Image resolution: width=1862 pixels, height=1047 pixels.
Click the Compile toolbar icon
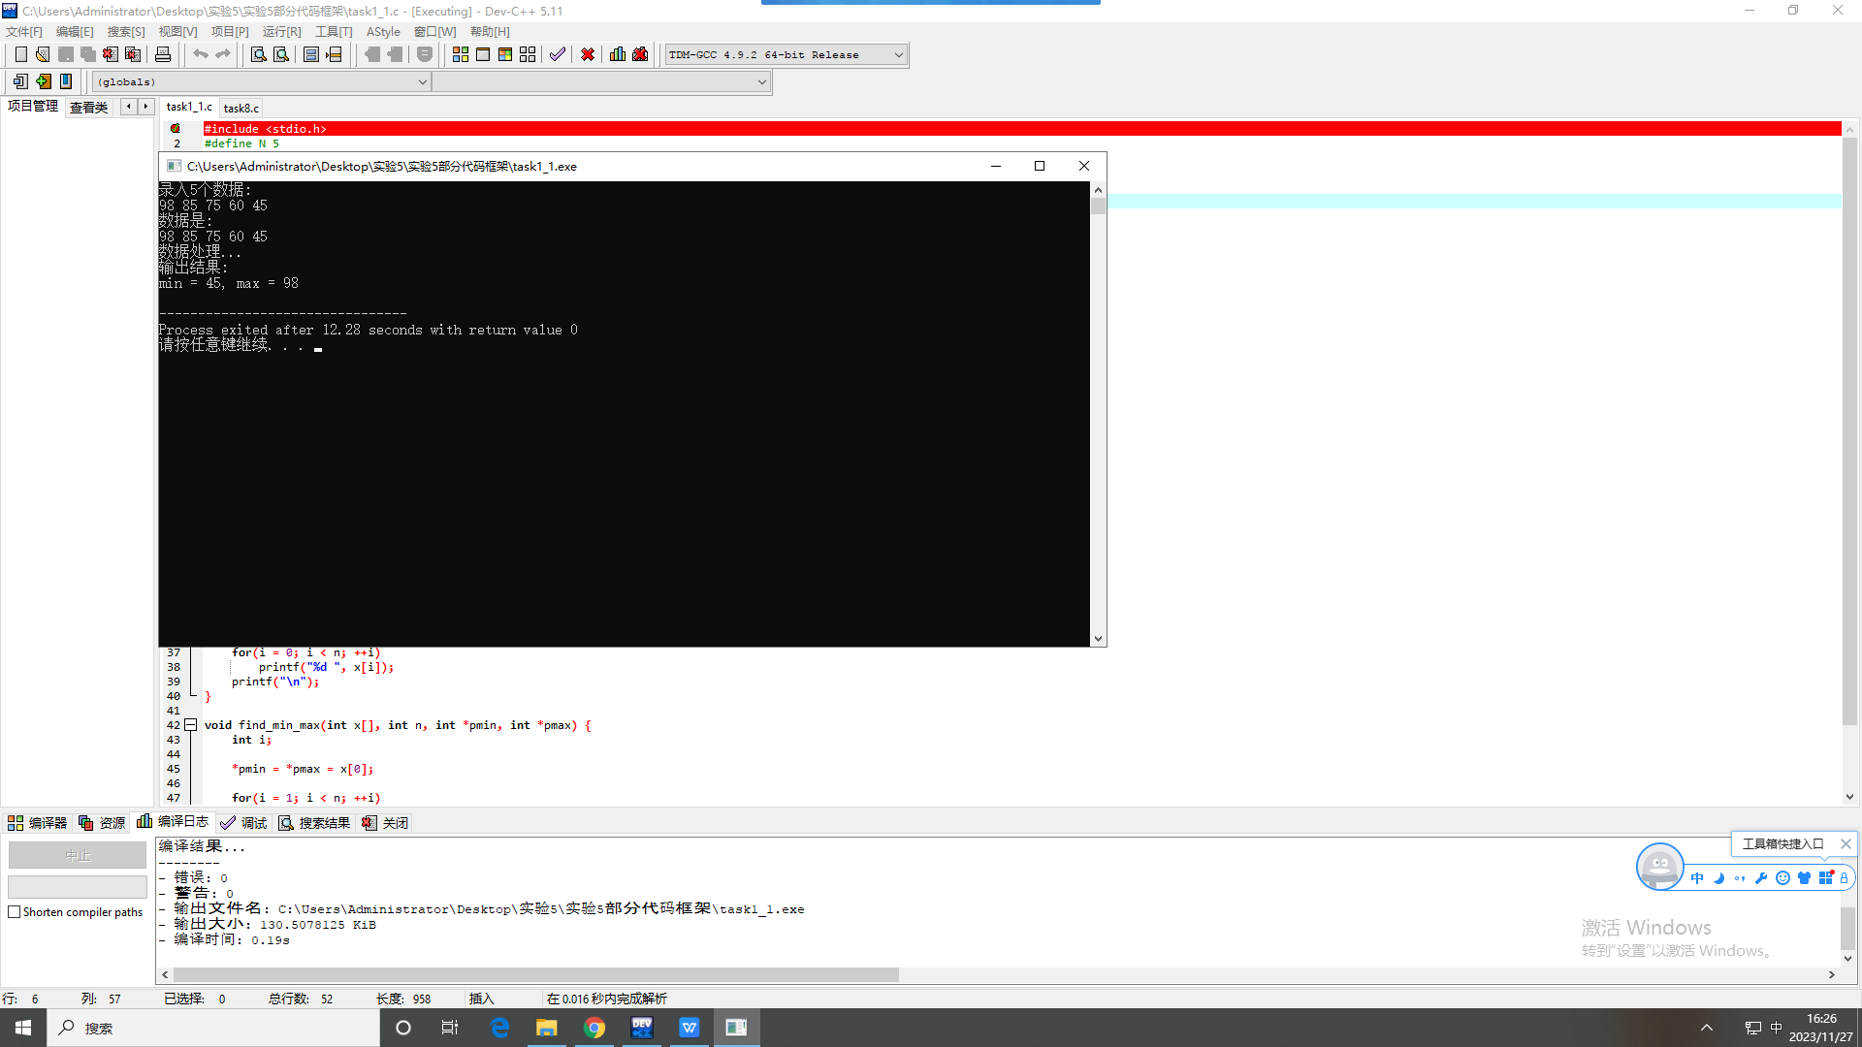tap(461, 54)
